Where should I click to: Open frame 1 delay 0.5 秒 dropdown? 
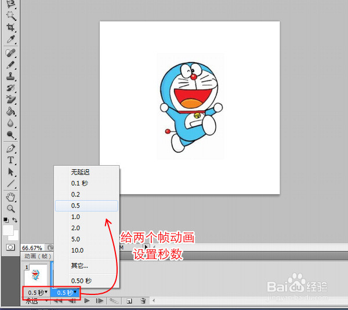pos(38,293)
